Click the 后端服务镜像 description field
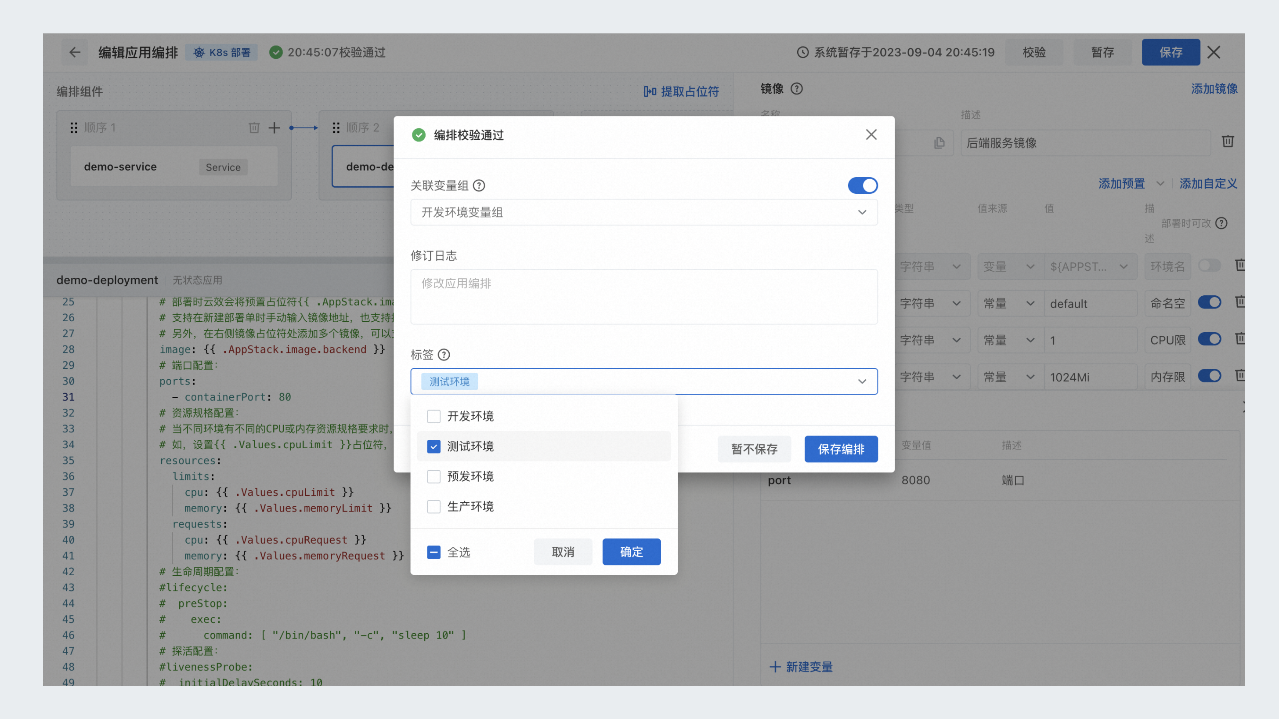The image size is (1279, 719). tap(1085, 143)
